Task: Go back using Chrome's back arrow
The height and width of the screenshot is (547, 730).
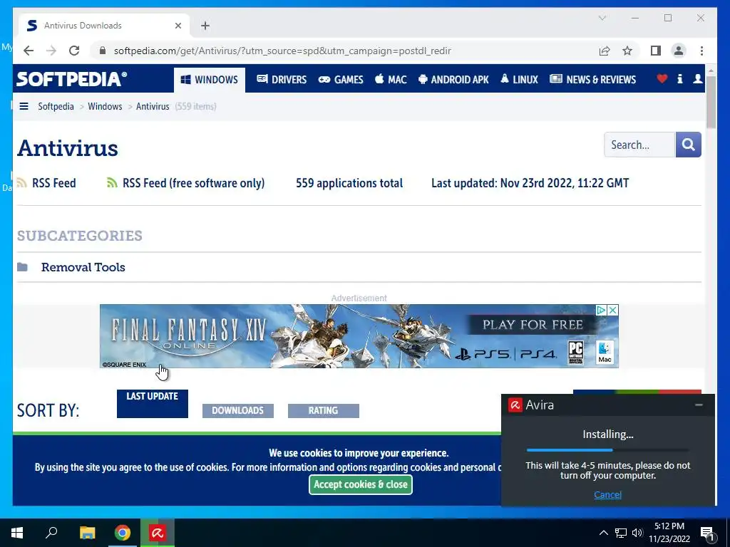Action: pos(29,51)
